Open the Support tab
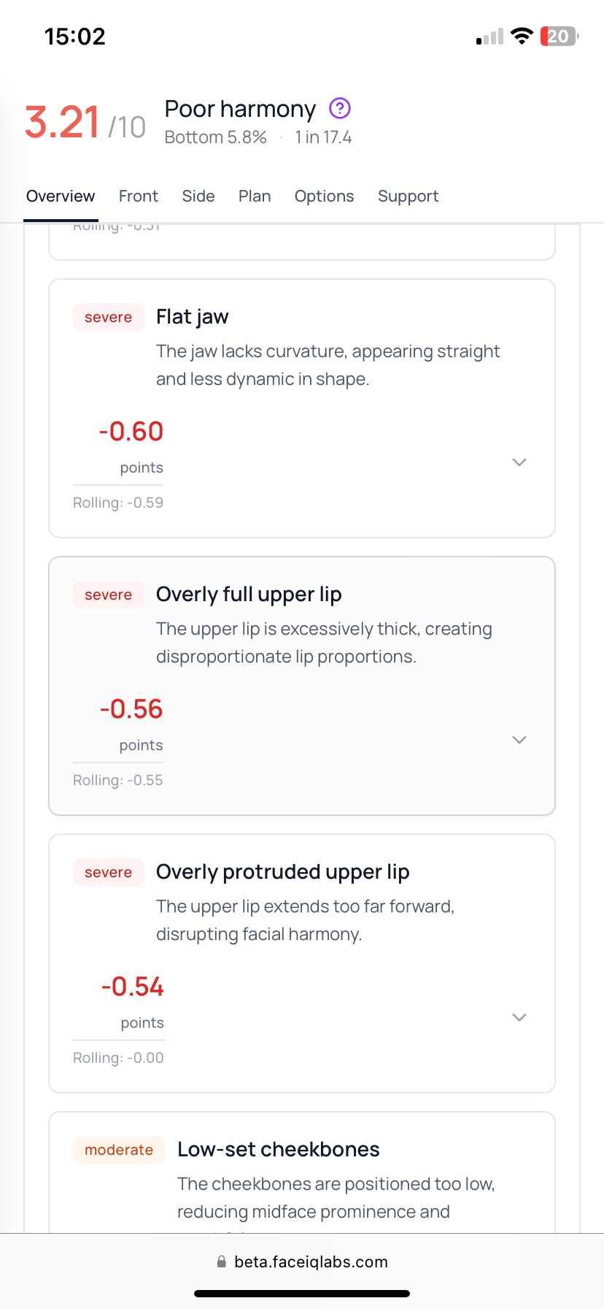604x1309 pixels. coord(408,196)
